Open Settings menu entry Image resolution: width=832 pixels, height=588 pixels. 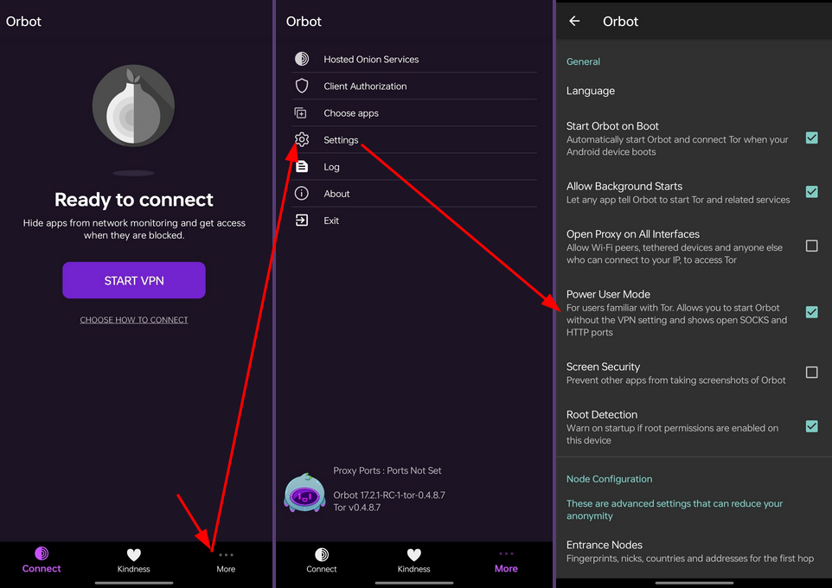tap(414, 140)
